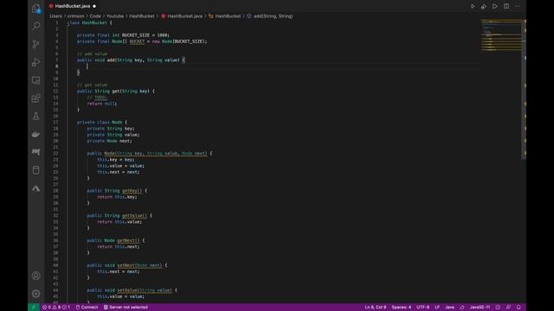
Task: Open the Docker whale view
Action: (36, 135)
